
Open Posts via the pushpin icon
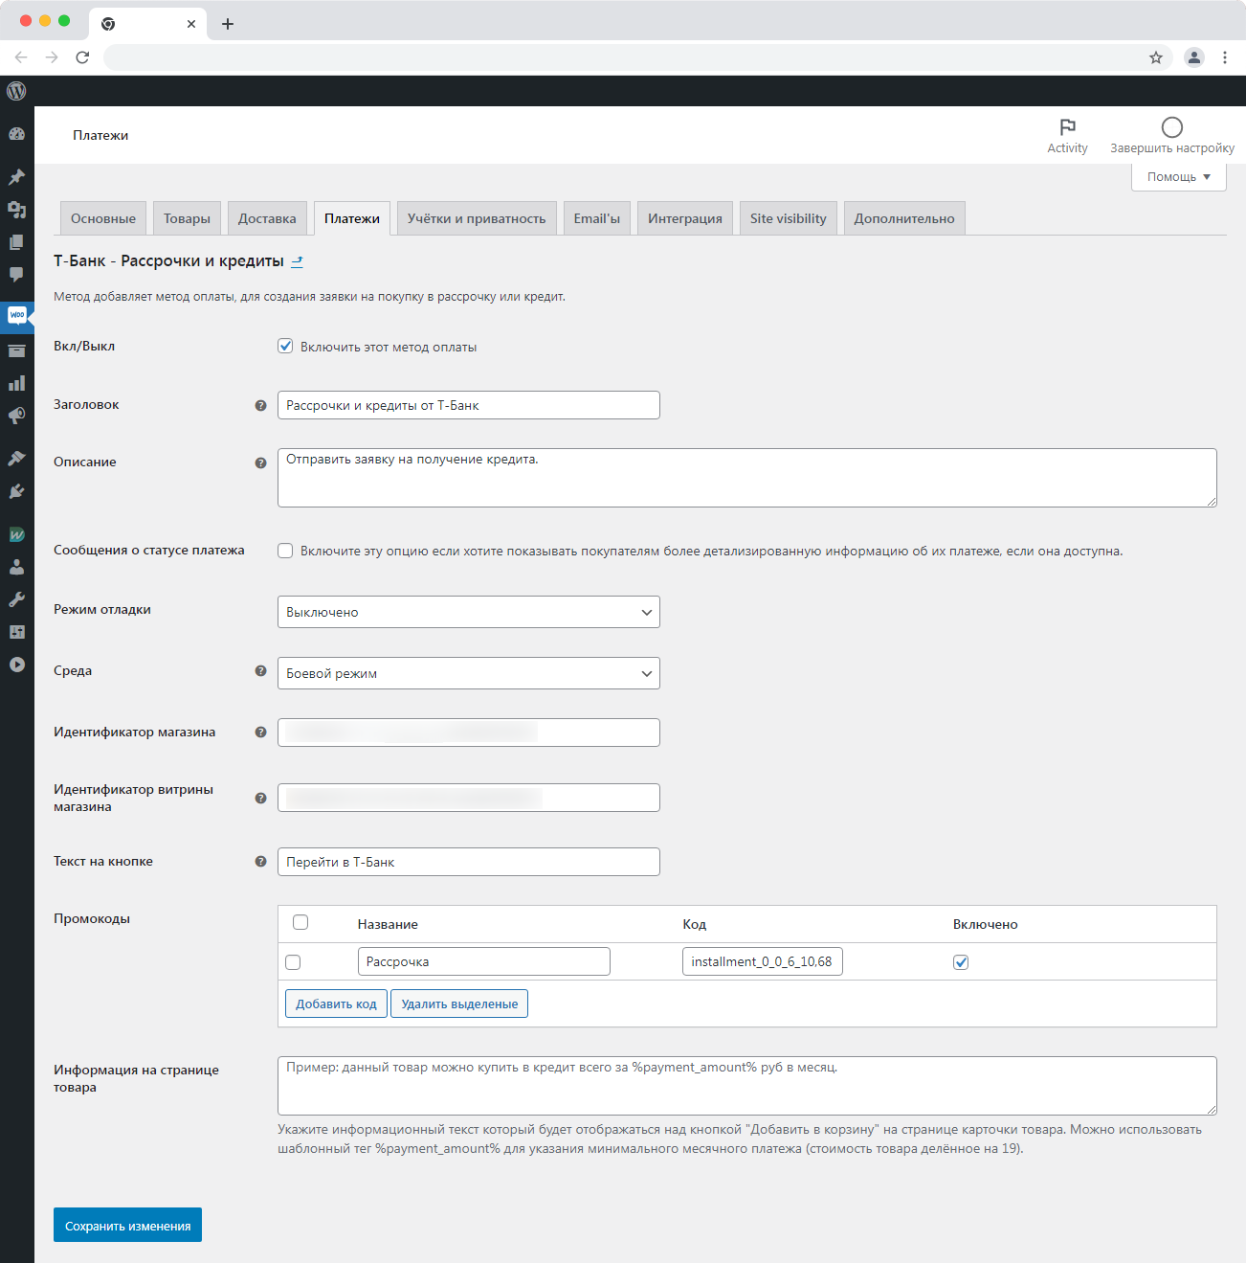pos(16,177)
